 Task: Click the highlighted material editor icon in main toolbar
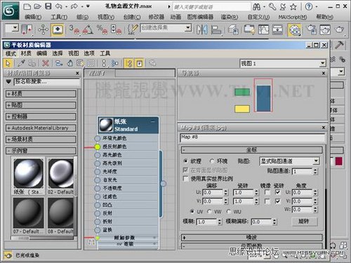tap(294, 29)
